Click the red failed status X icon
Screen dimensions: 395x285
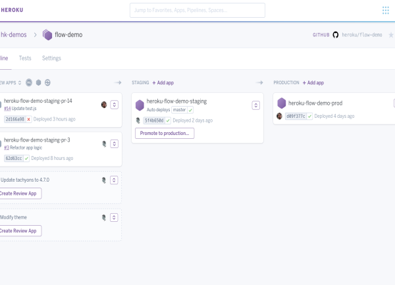click(x=29, y=119)
